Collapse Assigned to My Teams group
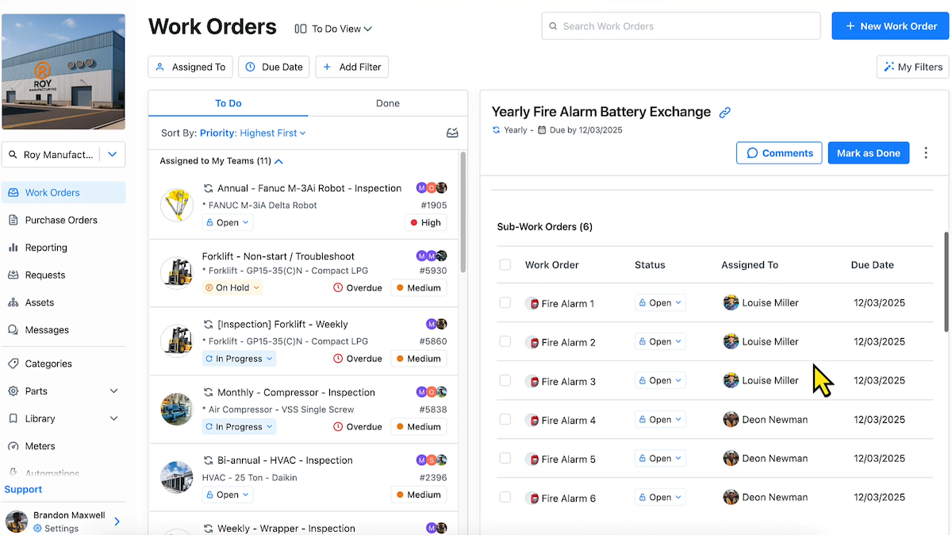The width and height of the screenshot is (952, 535). (278, 161)
